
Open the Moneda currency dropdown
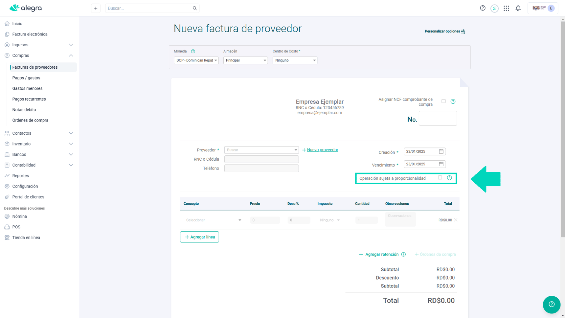(196, 60)
